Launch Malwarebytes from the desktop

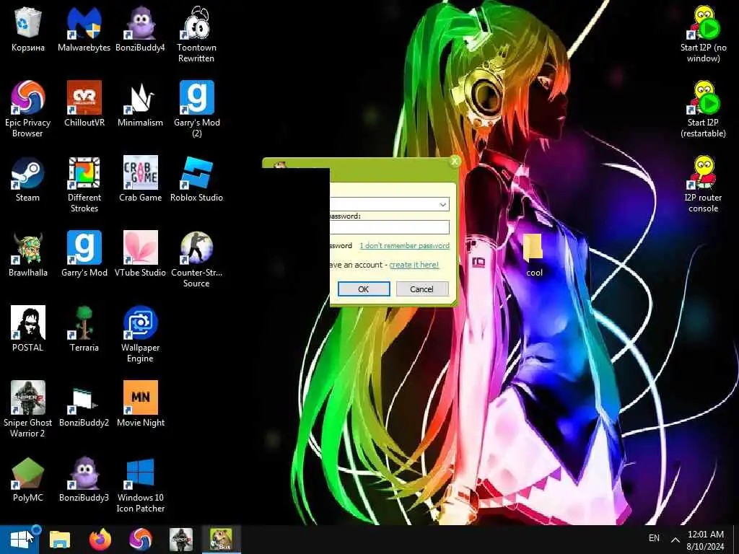click(84, 29)
